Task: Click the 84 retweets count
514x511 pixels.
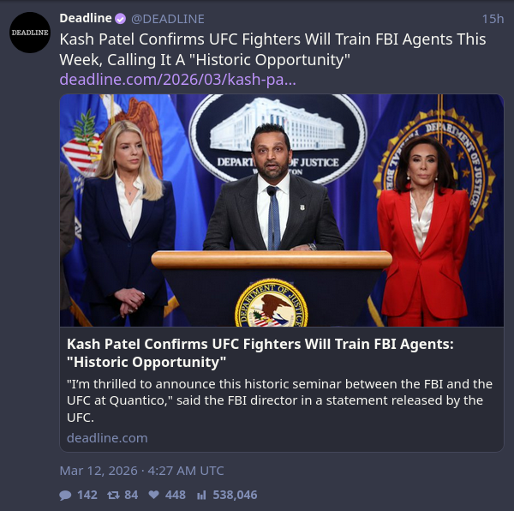Action: (131, 495)
